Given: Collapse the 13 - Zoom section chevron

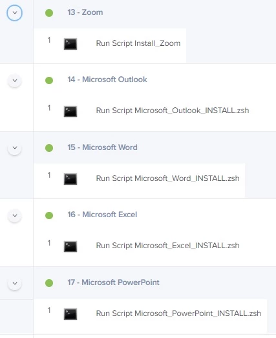Looking at the screenshot, I should [15, 13].
